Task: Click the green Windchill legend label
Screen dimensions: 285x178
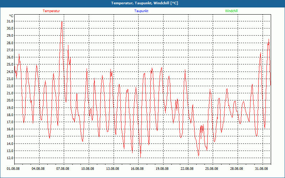Action: 231,11
